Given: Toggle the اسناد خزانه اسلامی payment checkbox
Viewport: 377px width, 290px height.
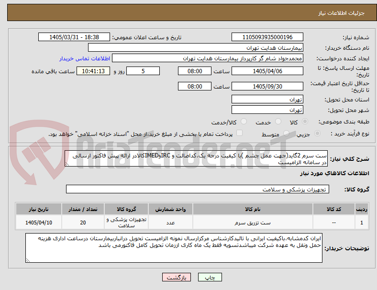Looking at the screenshot, I should tap(240, 133).
